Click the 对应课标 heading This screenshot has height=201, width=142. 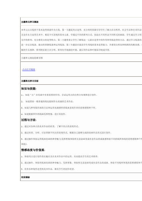point(25,177)
